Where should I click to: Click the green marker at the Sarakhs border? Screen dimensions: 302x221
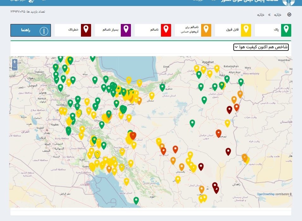click(x=241, y=82)
